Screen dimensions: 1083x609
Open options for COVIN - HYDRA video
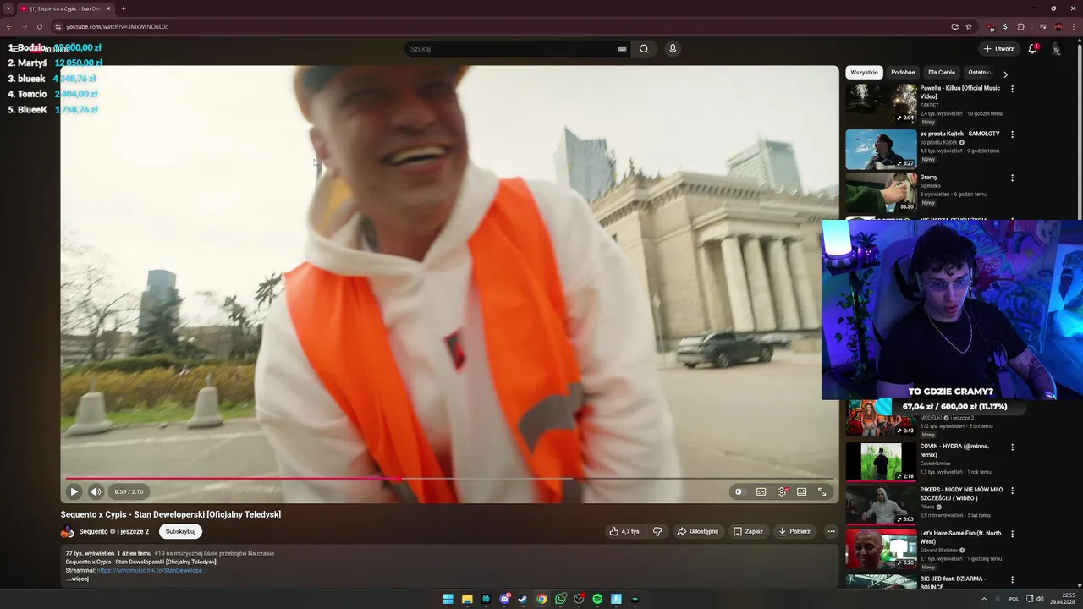[x=1012, y=447]
